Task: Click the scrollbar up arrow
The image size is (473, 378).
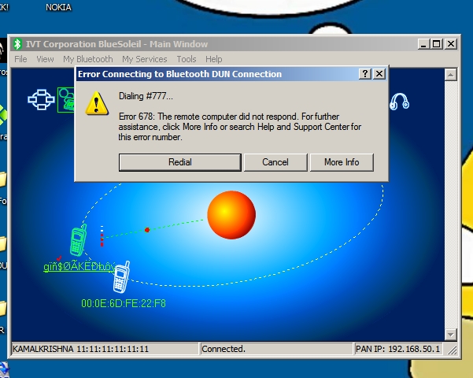Action: pos(450,74)
